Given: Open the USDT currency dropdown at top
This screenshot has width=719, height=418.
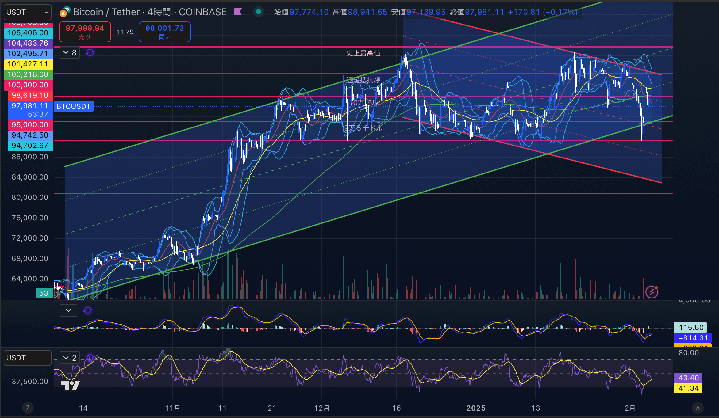Looking at the screenshot, I should [27, 12].
